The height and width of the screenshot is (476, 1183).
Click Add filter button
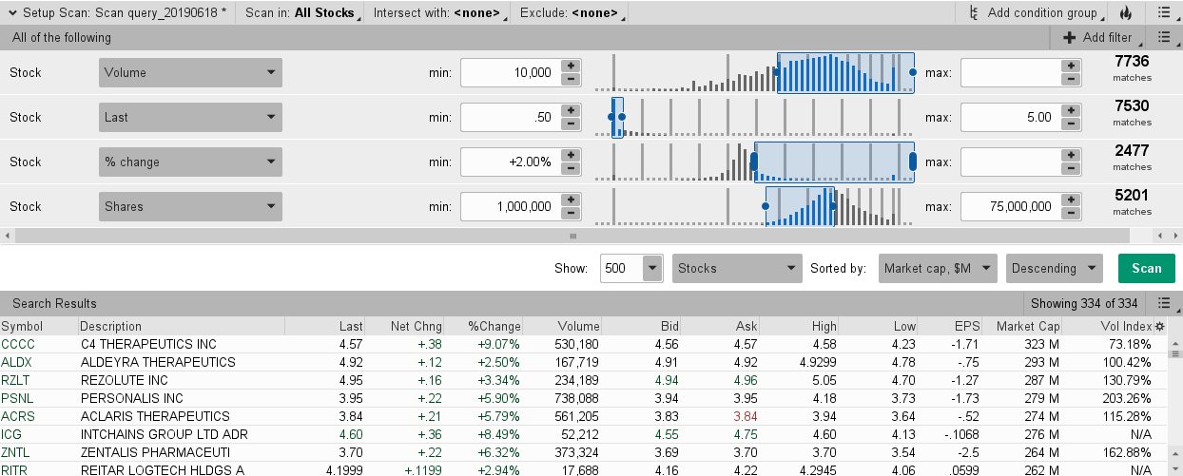tap(1098, 37)
